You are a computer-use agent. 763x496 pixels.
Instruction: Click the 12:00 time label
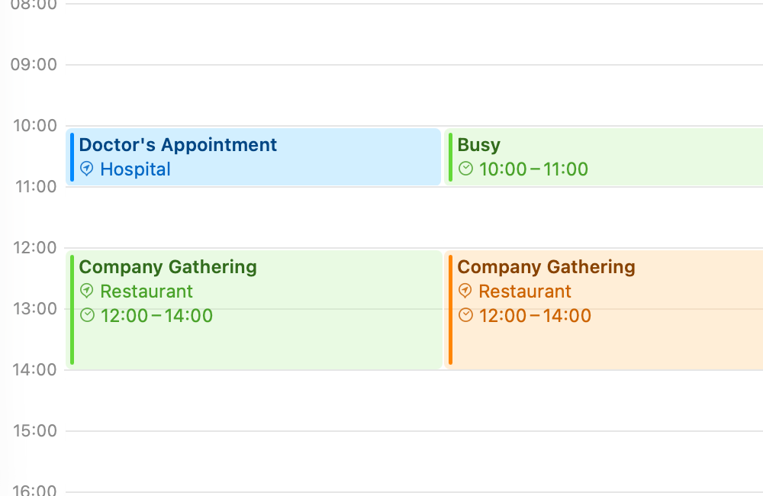click(x=35, y=247)
